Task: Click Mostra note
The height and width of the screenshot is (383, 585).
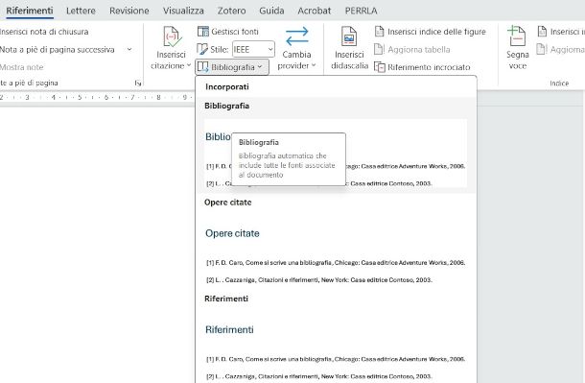Action: pyautogui.click(x=22, y=67)
